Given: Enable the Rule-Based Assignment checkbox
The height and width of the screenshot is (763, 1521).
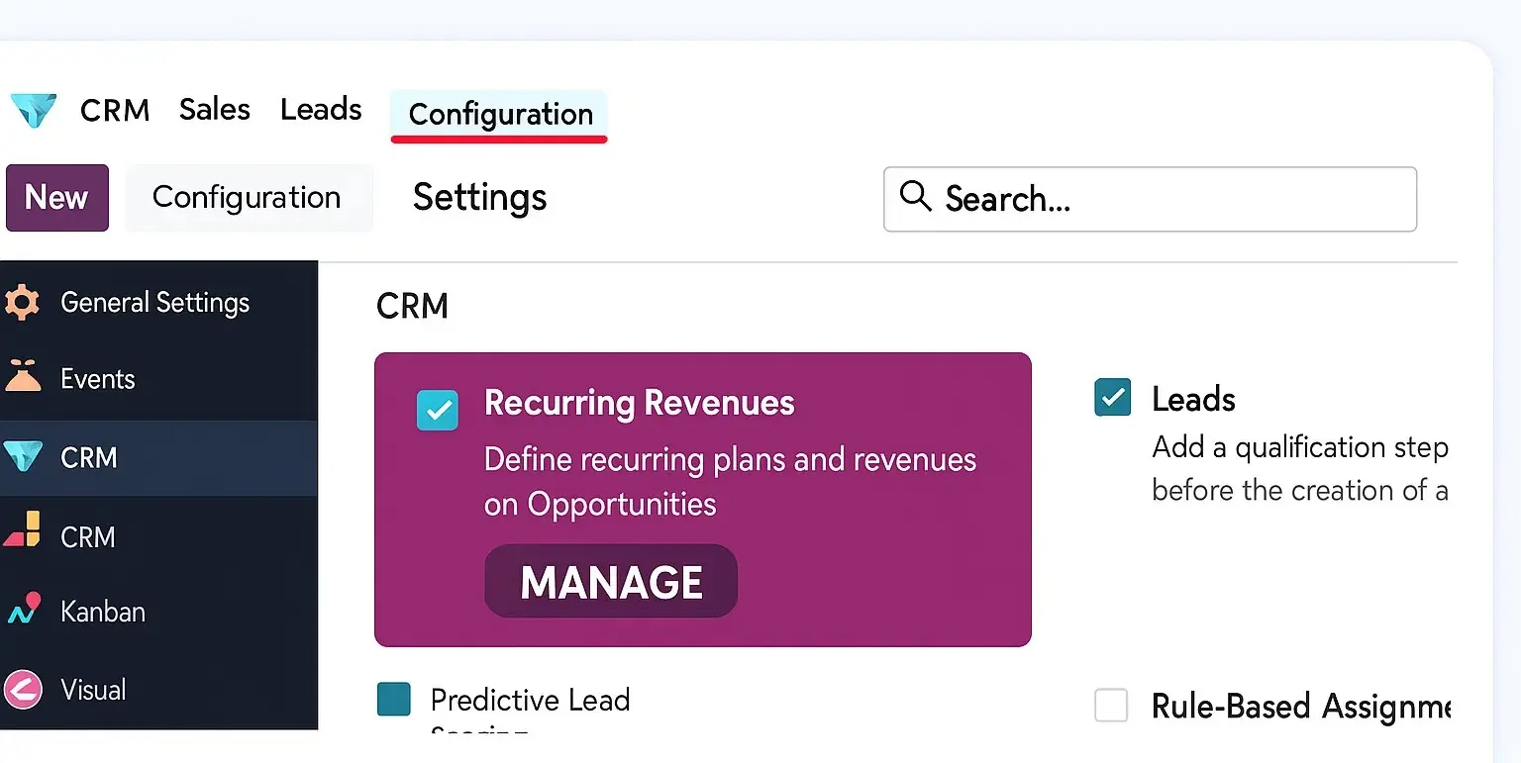Looking at the screenshot, I should pyautogui.click(x=1111, y=706).
